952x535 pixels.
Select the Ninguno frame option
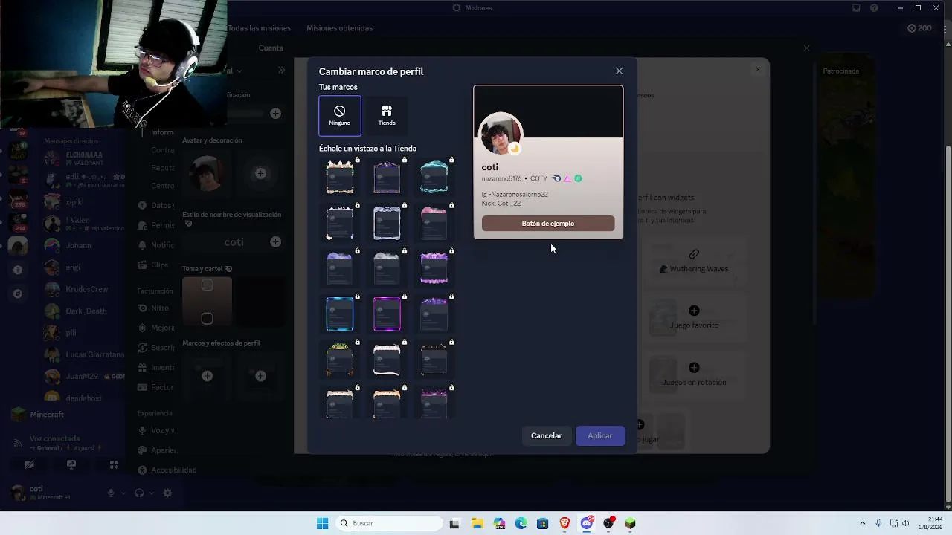(x=340, y=116)
